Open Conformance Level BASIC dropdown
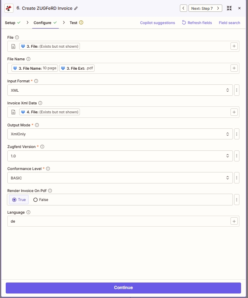Viewport: 248px width, 298px height. (x=120, y=178)
